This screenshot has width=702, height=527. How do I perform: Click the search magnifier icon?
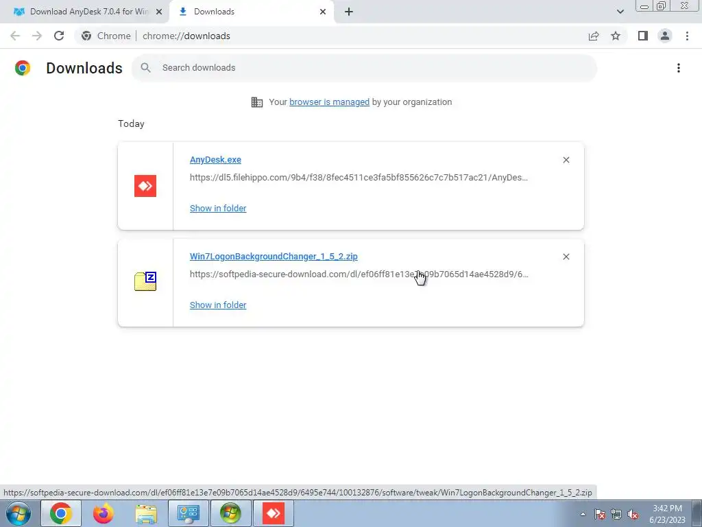coord(145,68)
